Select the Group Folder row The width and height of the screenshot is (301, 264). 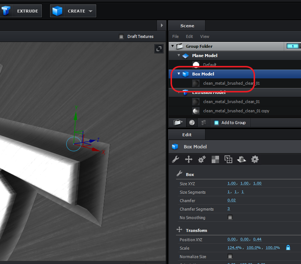pos(235,46)
